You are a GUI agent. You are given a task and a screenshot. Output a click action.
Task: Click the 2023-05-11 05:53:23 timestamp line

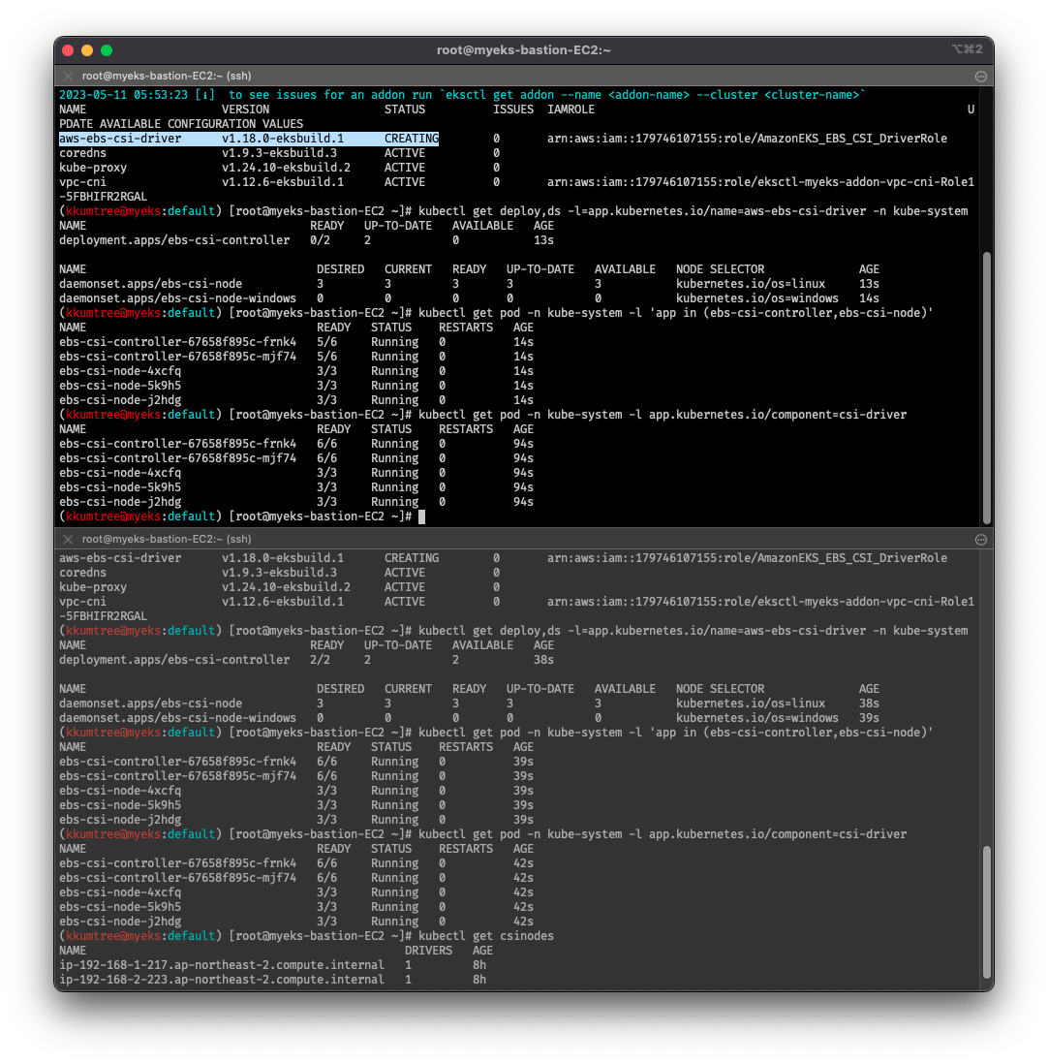click(462, 95)
